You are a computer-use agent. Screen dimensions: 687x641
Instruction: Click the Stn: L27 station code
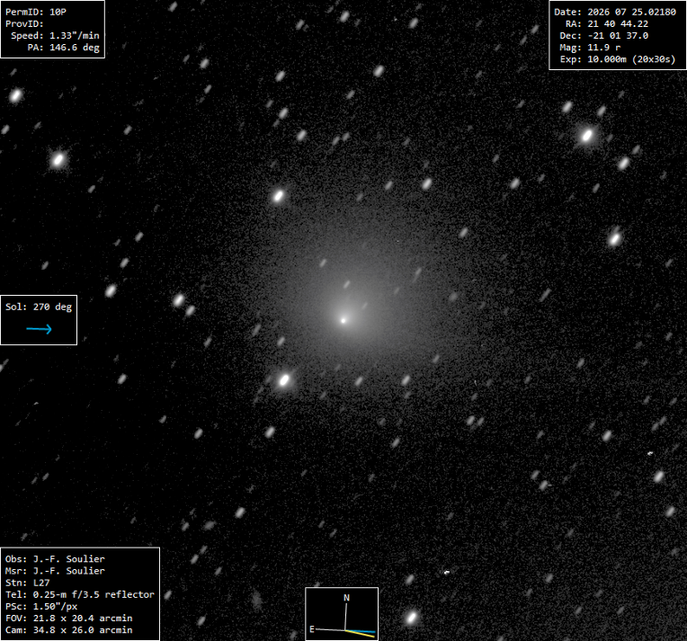[x=27, y=583]
